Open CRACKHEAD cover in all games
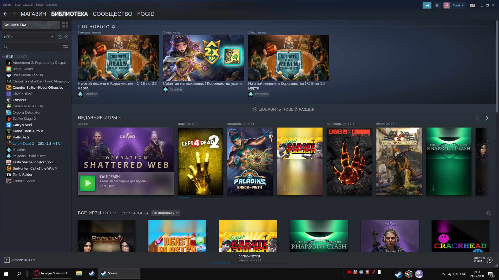The height and width of the screenshot is (280, 499). click(x=460, y=236)
